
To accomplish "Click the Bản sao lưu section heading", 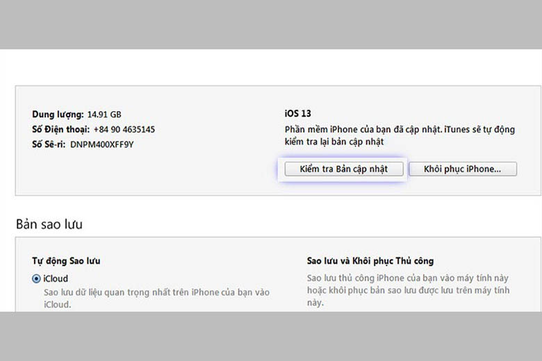I will 49,224.
